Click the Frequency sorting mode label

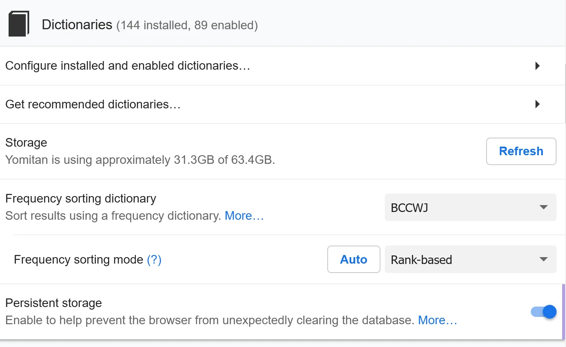79,260
